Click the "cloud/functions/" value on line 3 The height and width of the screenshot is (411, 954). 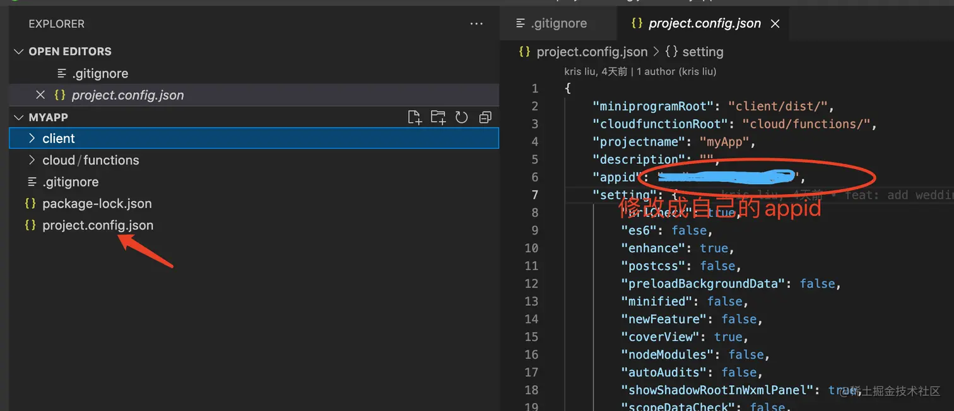coord(806,124)
